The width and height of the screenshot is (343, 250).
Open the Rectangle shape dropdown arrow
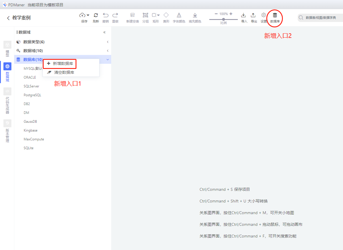tap(158, 15)
